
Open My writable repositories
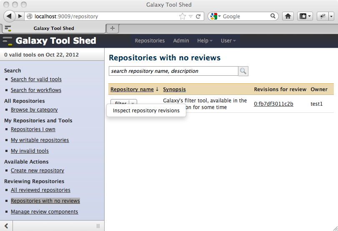click(40, 140)
